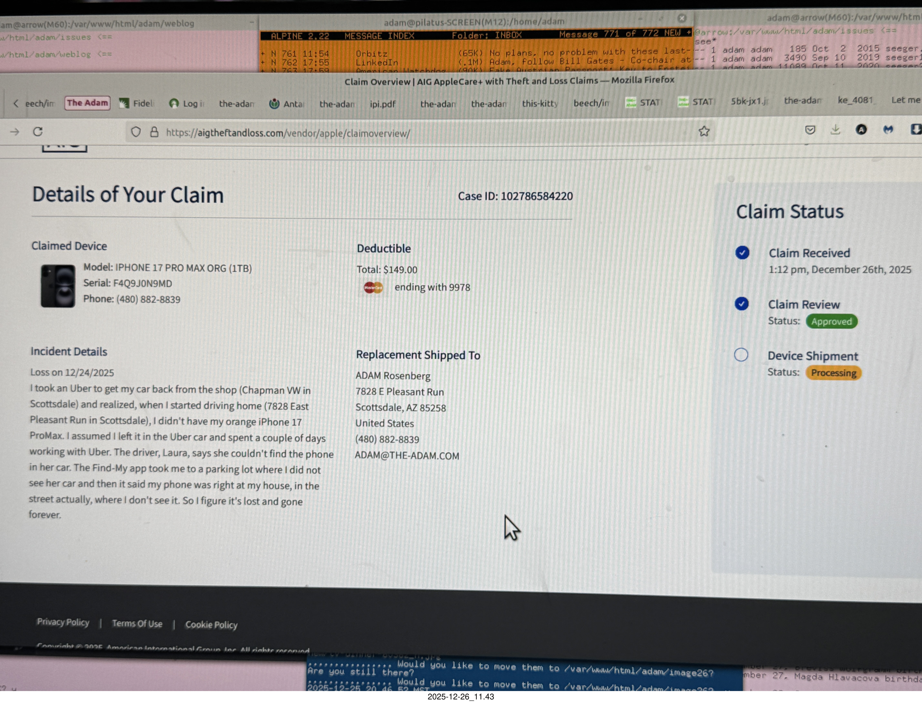Switch to the ke_4081 tab
The width and height of the screenshot is (922, 702).
[x=856, y=100]
